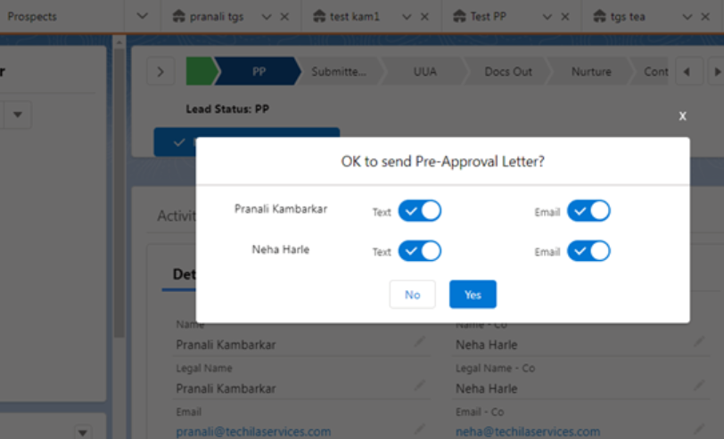The image size is (724, 439).
Task: Disable Text switch for Neha Harle
Action: 420,251
